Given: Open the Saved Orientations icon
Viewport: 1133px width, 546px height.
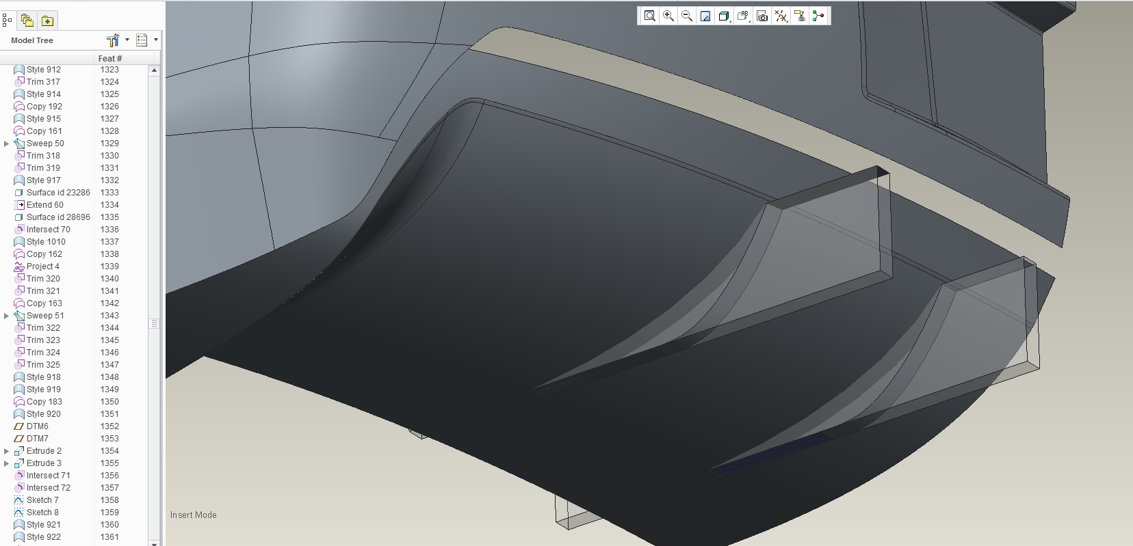Looking at the screenshot, I should click(743, 16).
